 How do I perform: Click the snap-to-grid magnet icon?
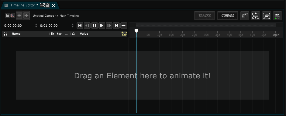(245, 16)
